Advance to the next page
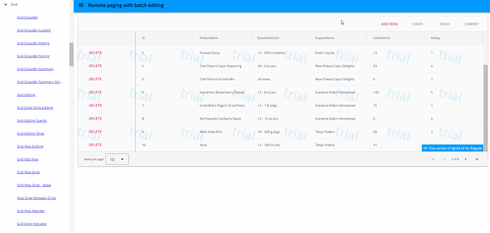This screenshot has width=490, height=233. [465, 159]
